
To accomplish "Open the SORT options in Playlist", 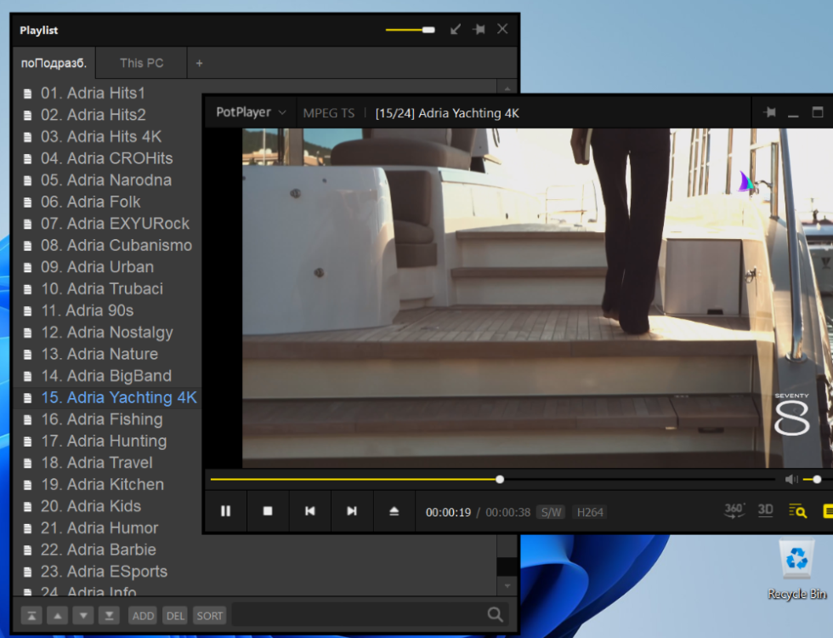I will (209, 616).
